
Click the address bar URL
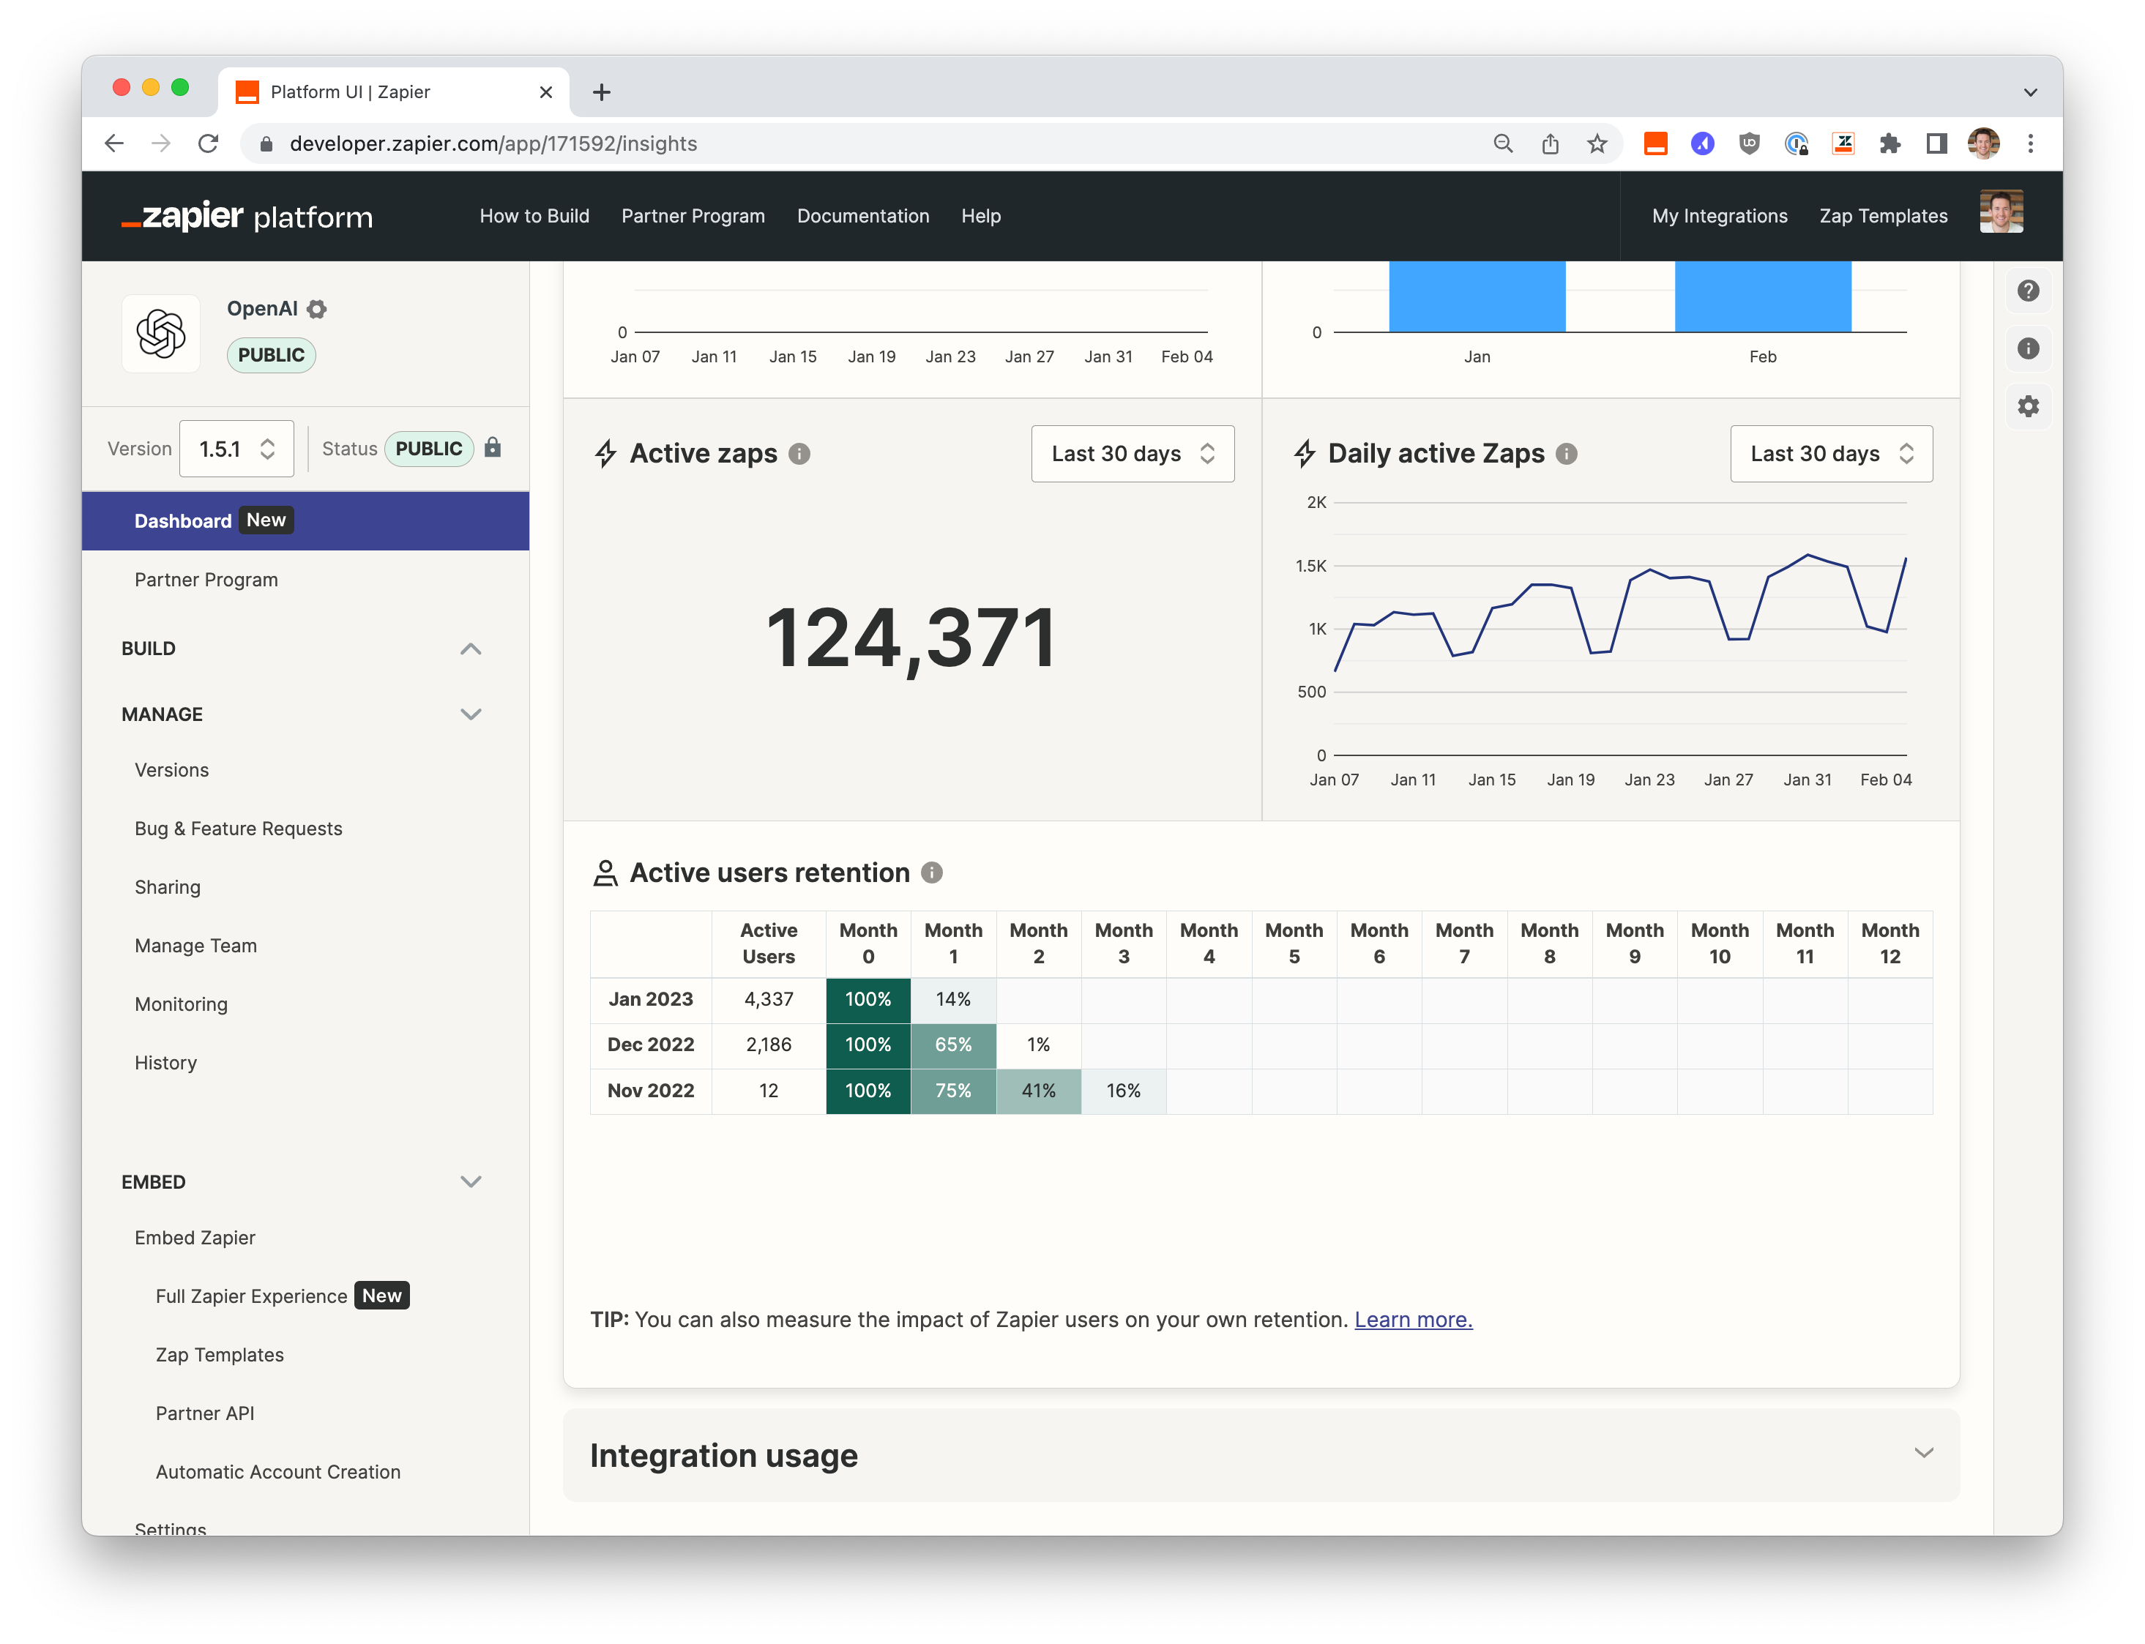[493, 144]
